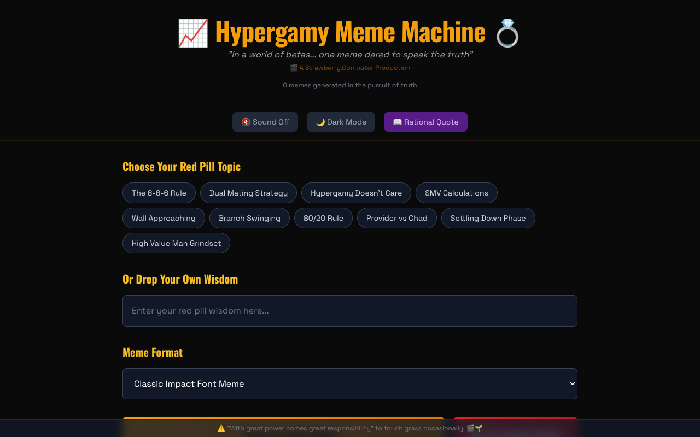Image resolution: width=700 pixels, height=437 pixels.
Task: Click the diamond ring icon beside the title
Action: [507, 33]
